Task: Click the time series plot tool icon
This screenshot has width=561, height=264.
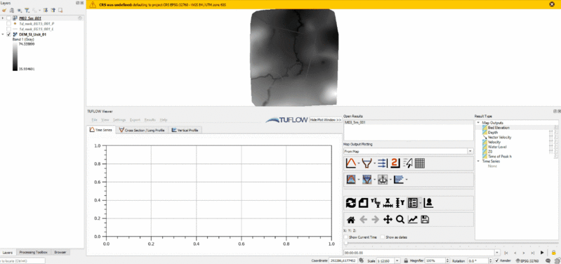Action: (x=350, y=163)
